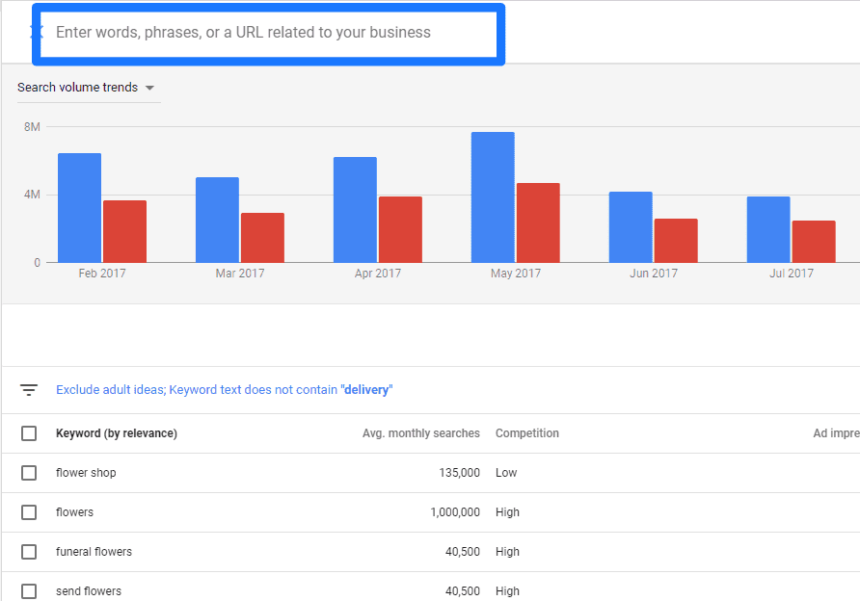Click the filter funnel icon
860x601 pixels.
coord(29,390)
